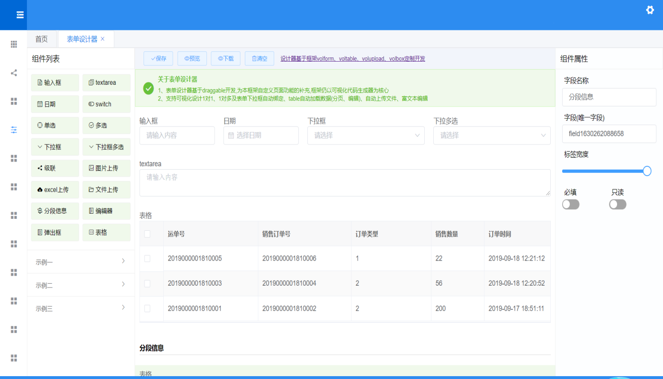
Task: Click the time cell 2019-09-18 12:20:52
Action: (x=517, y=283)
